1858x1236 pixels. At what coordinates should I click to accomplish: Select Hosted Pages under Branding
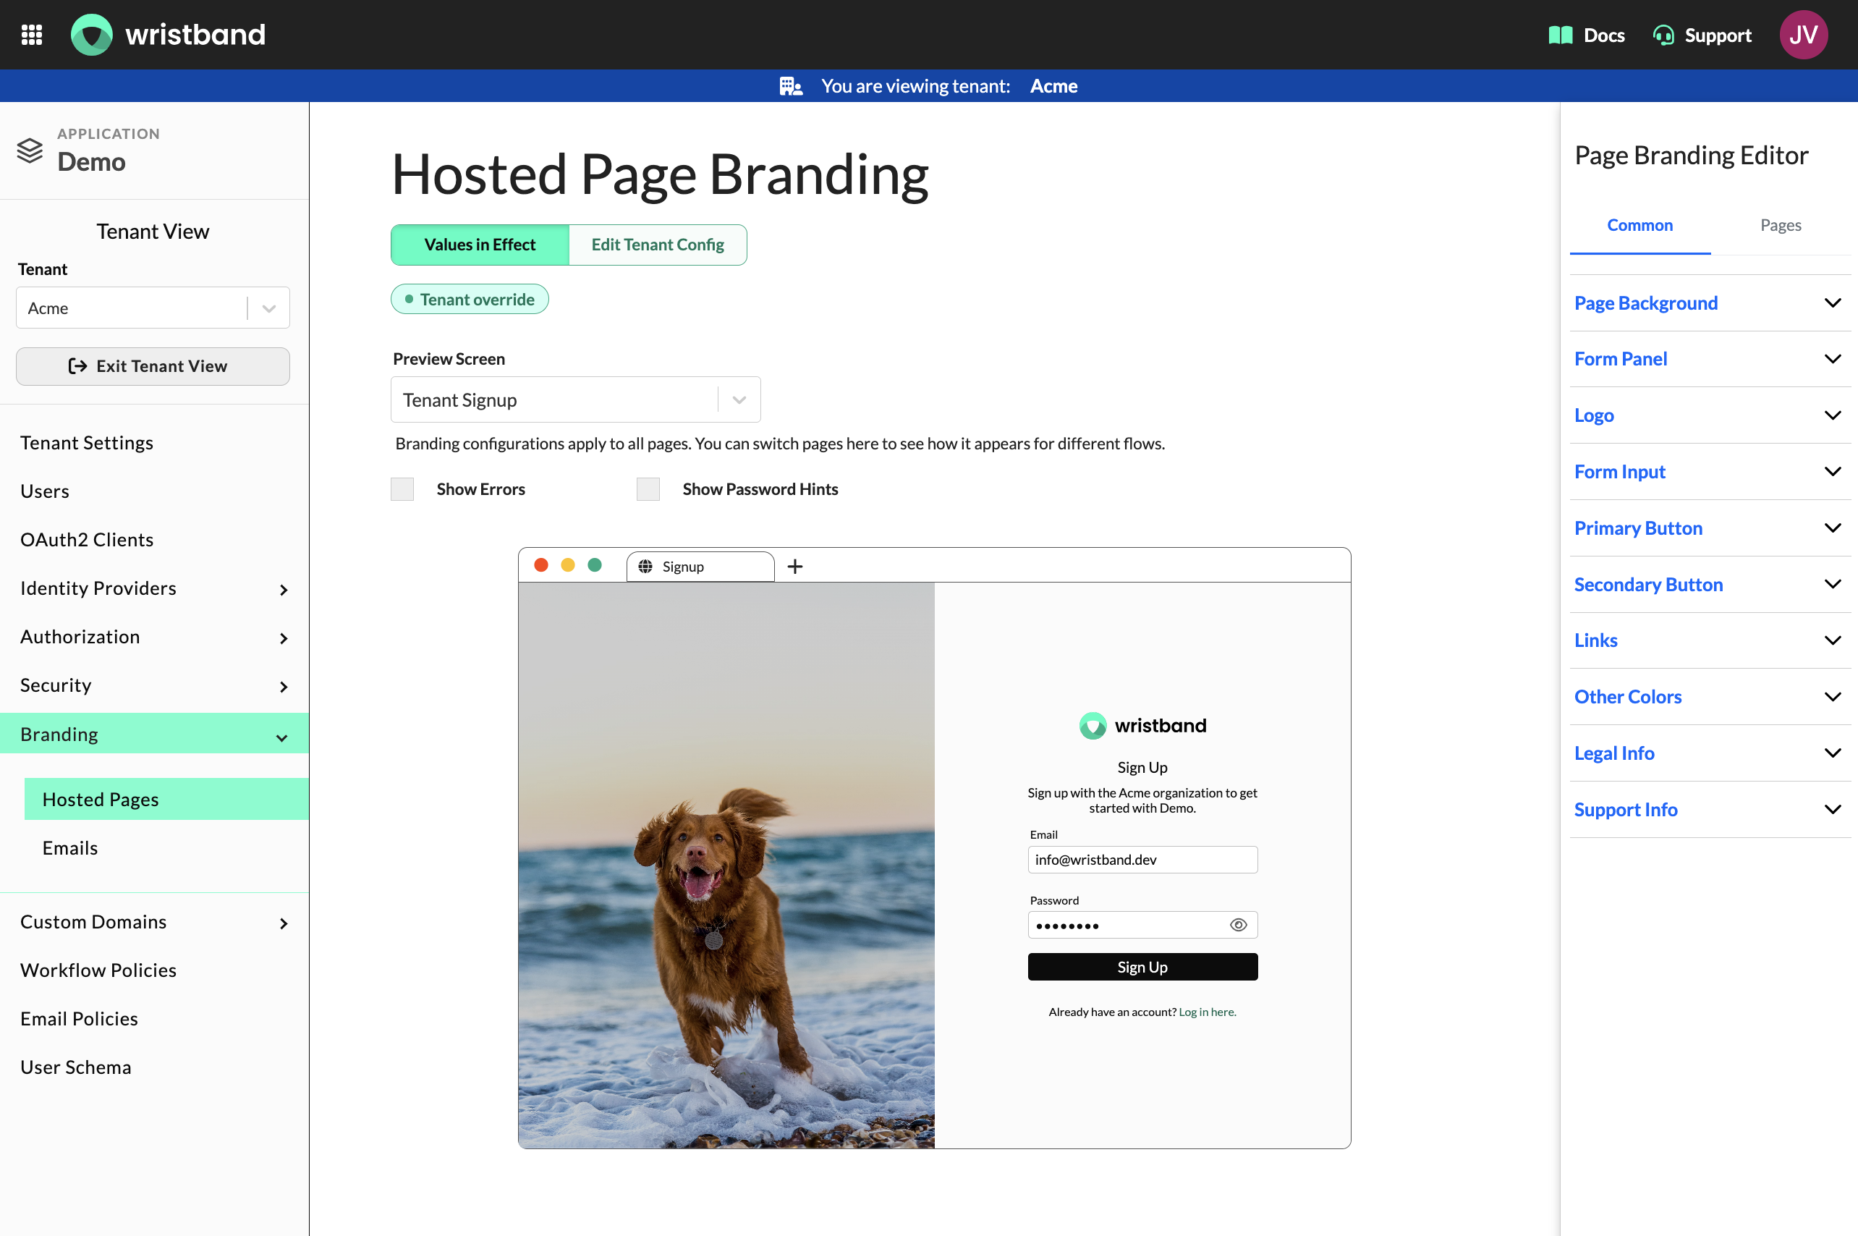tap(166, 800)
